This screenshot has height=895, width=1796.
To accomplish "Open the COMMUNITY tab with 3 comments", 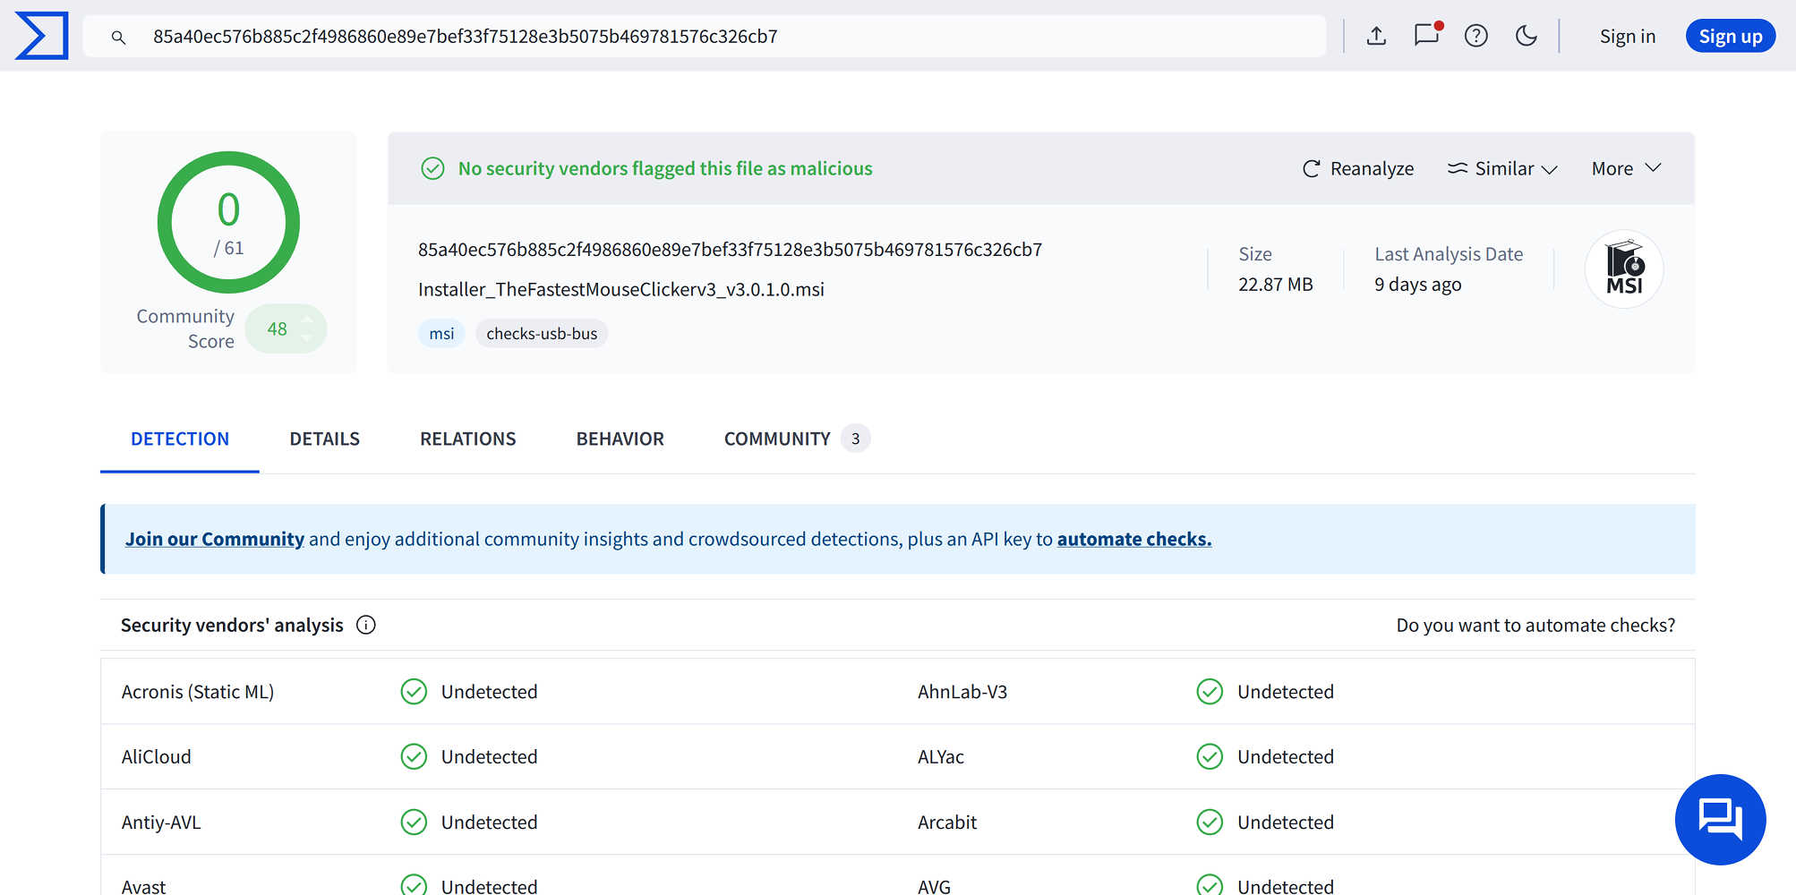I will pos(777,439).
